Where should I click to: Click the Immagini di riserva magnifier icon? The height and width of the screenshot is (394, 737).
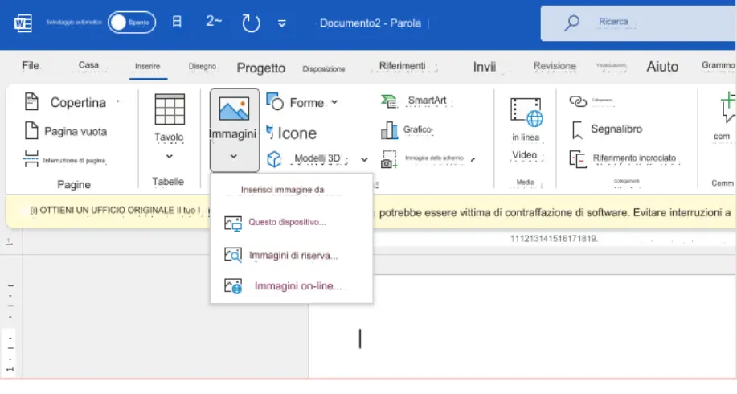point(233,256)
